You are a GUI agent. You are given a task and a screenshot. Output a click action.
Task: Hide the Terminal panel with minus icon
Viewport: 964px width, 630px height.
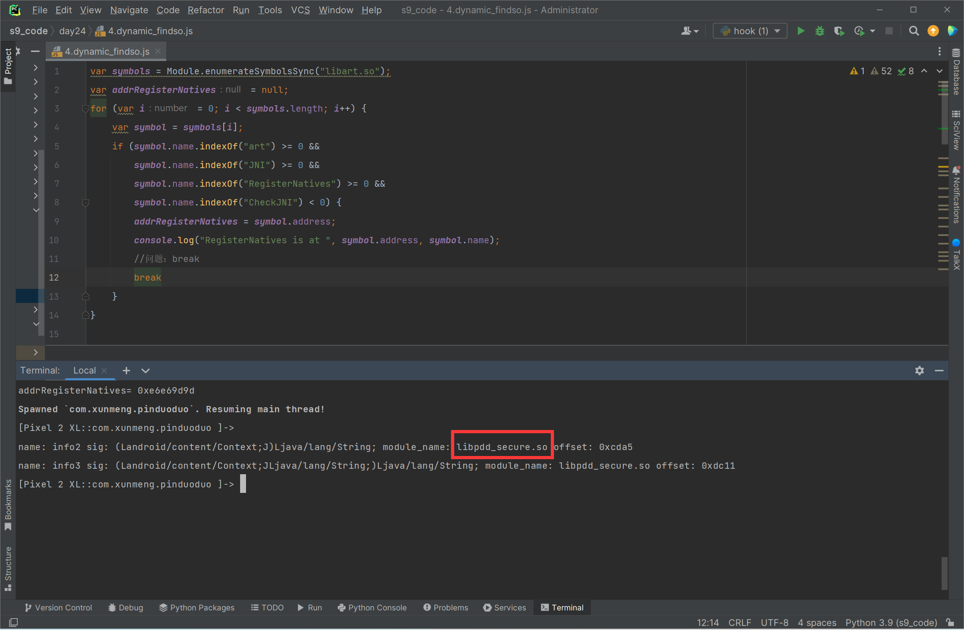click(939, 370)
